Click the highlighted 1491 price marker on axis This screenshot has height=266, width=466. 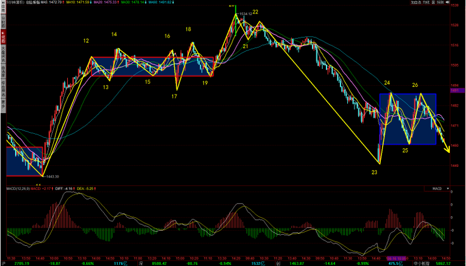pyautogui.click(x=454, y=90)
